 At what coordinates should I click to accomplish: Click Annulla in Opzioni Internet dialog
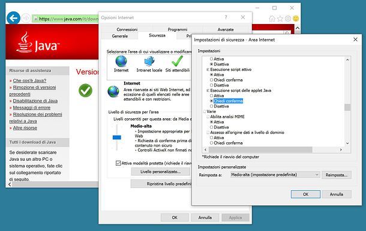pyautogui.click(x=205, y=217)
